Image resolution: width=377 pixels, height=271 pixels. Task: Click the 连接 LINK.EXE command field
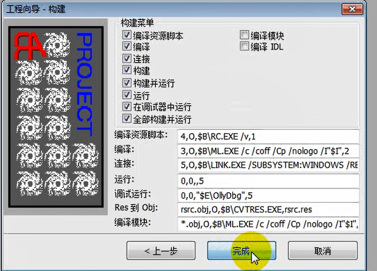[268, 165]
